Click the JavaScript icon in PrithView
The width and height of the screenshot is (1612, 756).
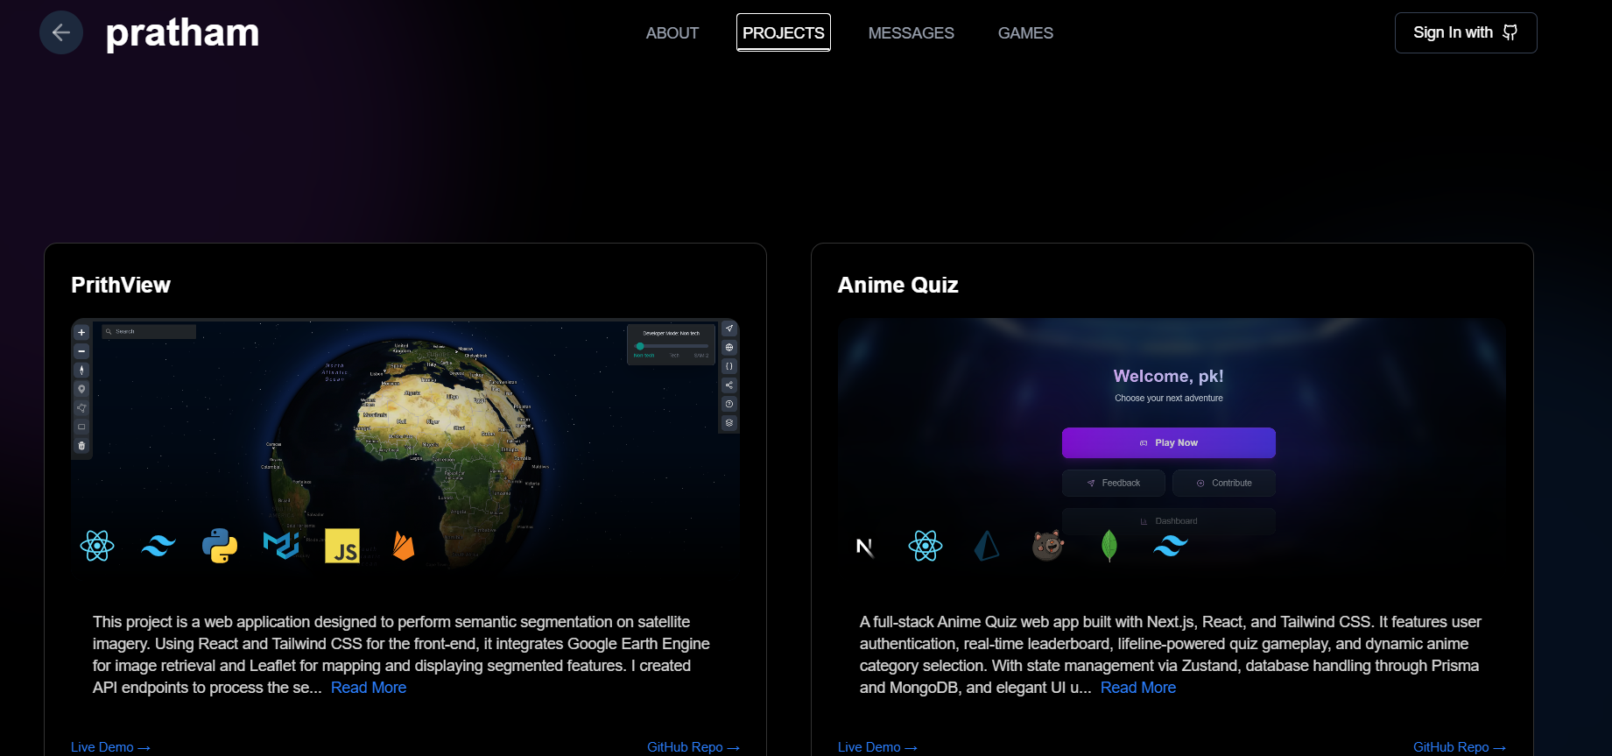click(342, 546)
